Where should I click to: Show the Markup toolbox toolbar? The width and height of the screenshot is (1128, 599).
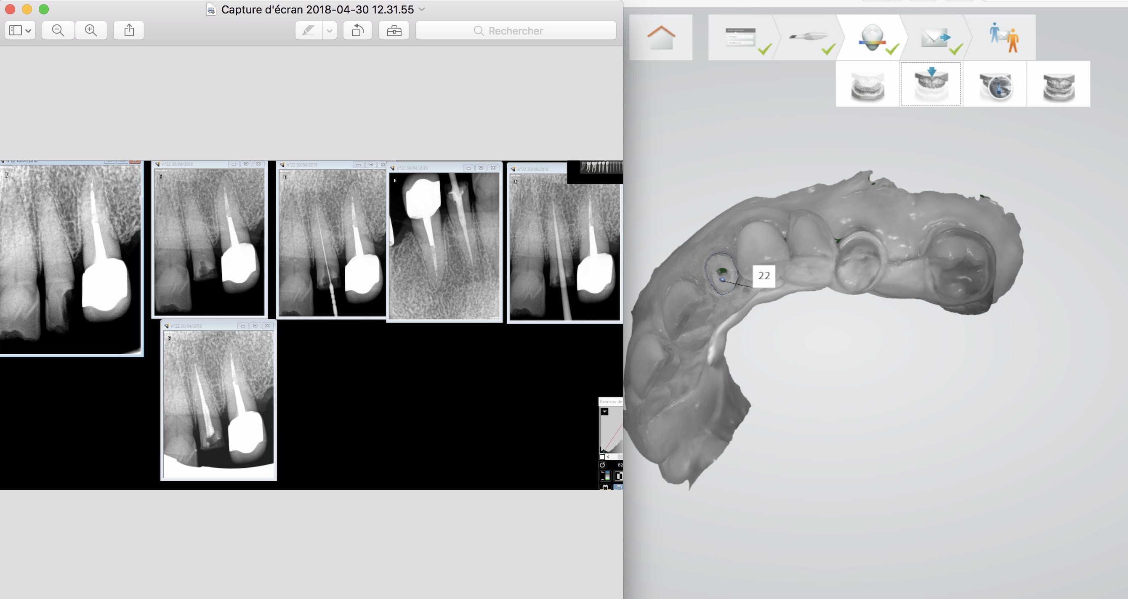(394, 31)
